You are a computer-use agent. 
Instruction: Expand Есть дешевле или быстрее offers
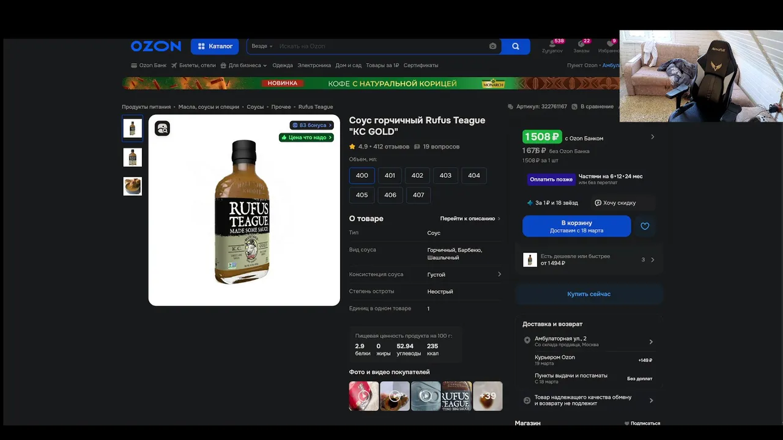click(588, 260)
